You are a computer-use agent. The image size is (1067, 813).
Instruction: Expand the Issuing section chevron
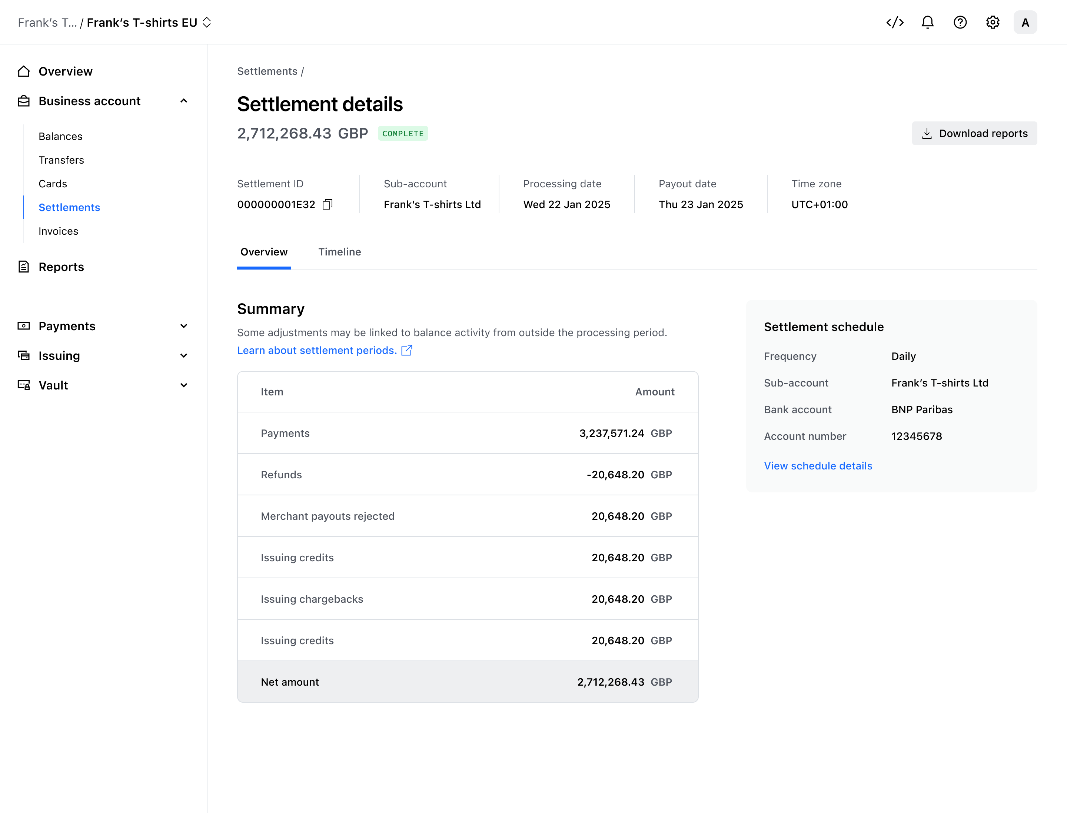tap(183, 356)
